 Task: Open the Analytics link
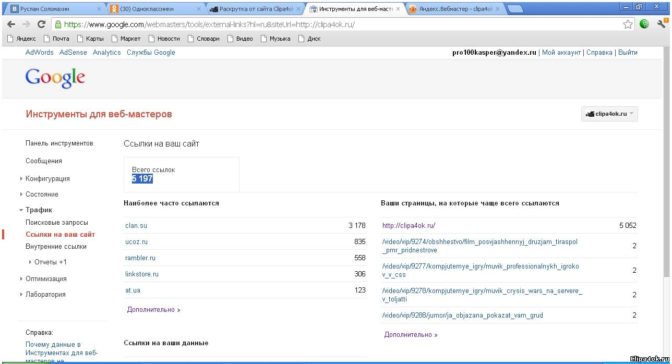pos(106,52)
